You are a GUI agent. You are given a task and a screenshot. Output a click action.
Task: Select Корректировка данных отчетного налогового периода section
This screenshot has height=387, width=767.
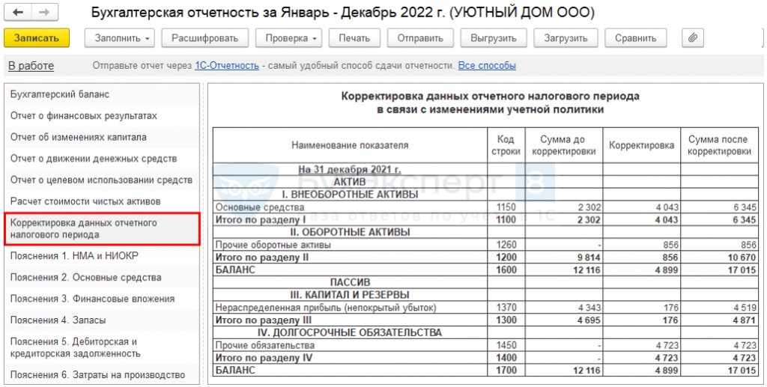tap(102, 229)
